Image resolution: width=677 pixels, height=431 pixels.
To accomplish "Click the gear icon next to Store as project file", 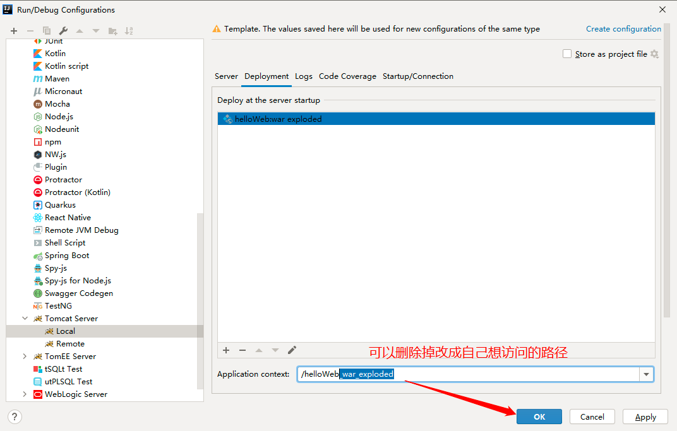I will coord(654,54).
